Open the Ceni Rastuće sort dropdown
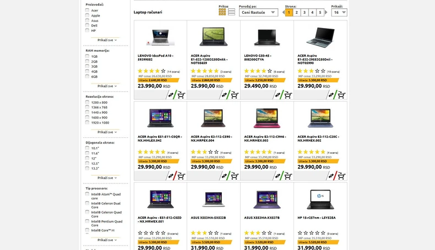 pyautogui.click(x=258, y=12)
